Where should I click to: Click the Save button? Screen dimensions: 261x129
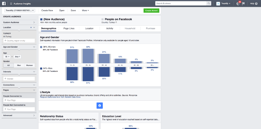pyautogui.click(x=73, y=10)
